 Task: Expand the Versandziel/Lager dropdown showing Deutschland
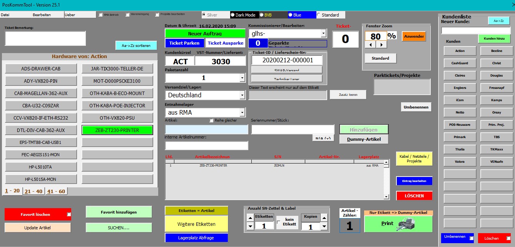242,95
